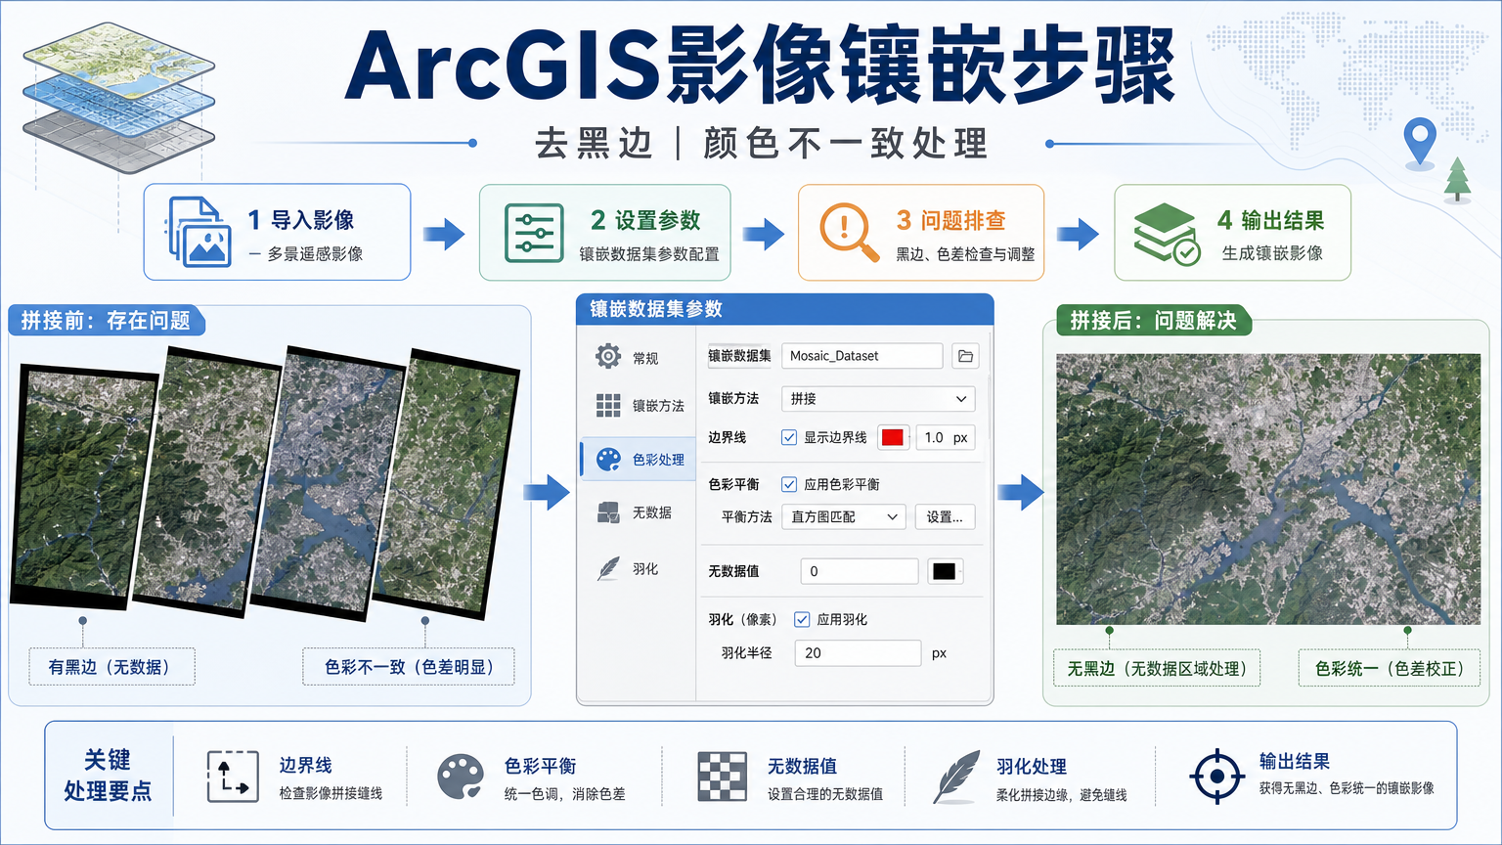Click the 无数据值 checkerboard icon

pyautogui.click(x=723, y=777)
